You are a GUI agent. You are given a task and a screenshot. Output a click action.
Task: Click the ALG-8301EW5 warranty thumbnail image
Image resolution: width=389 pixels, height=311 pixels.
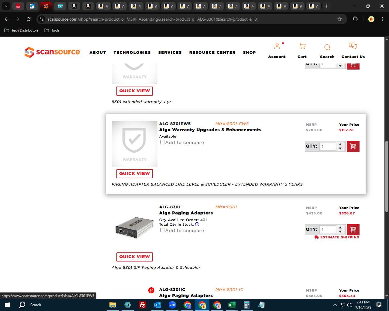[135, 144]
